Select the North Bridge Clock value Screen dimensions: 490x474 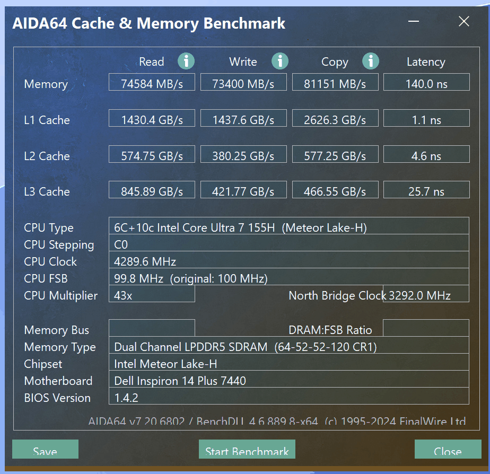[x=426, y=294]
